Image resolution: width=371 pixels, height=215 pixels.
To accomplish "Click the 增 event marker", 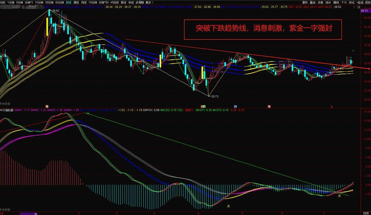I will (x=269, y=106).
